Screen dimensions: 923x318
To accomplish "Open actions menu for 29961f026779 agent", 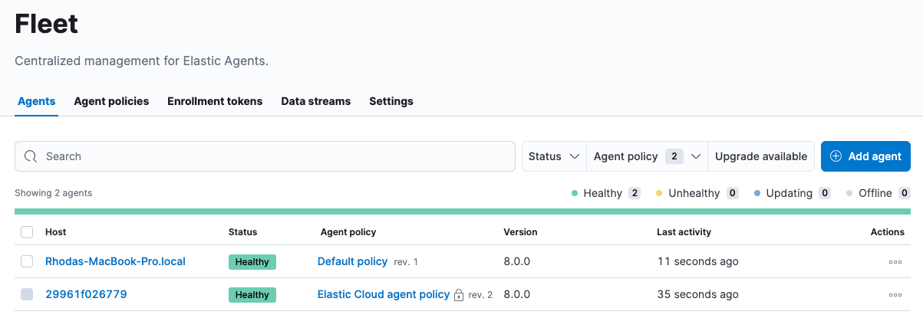I will (x=895, y=295).
